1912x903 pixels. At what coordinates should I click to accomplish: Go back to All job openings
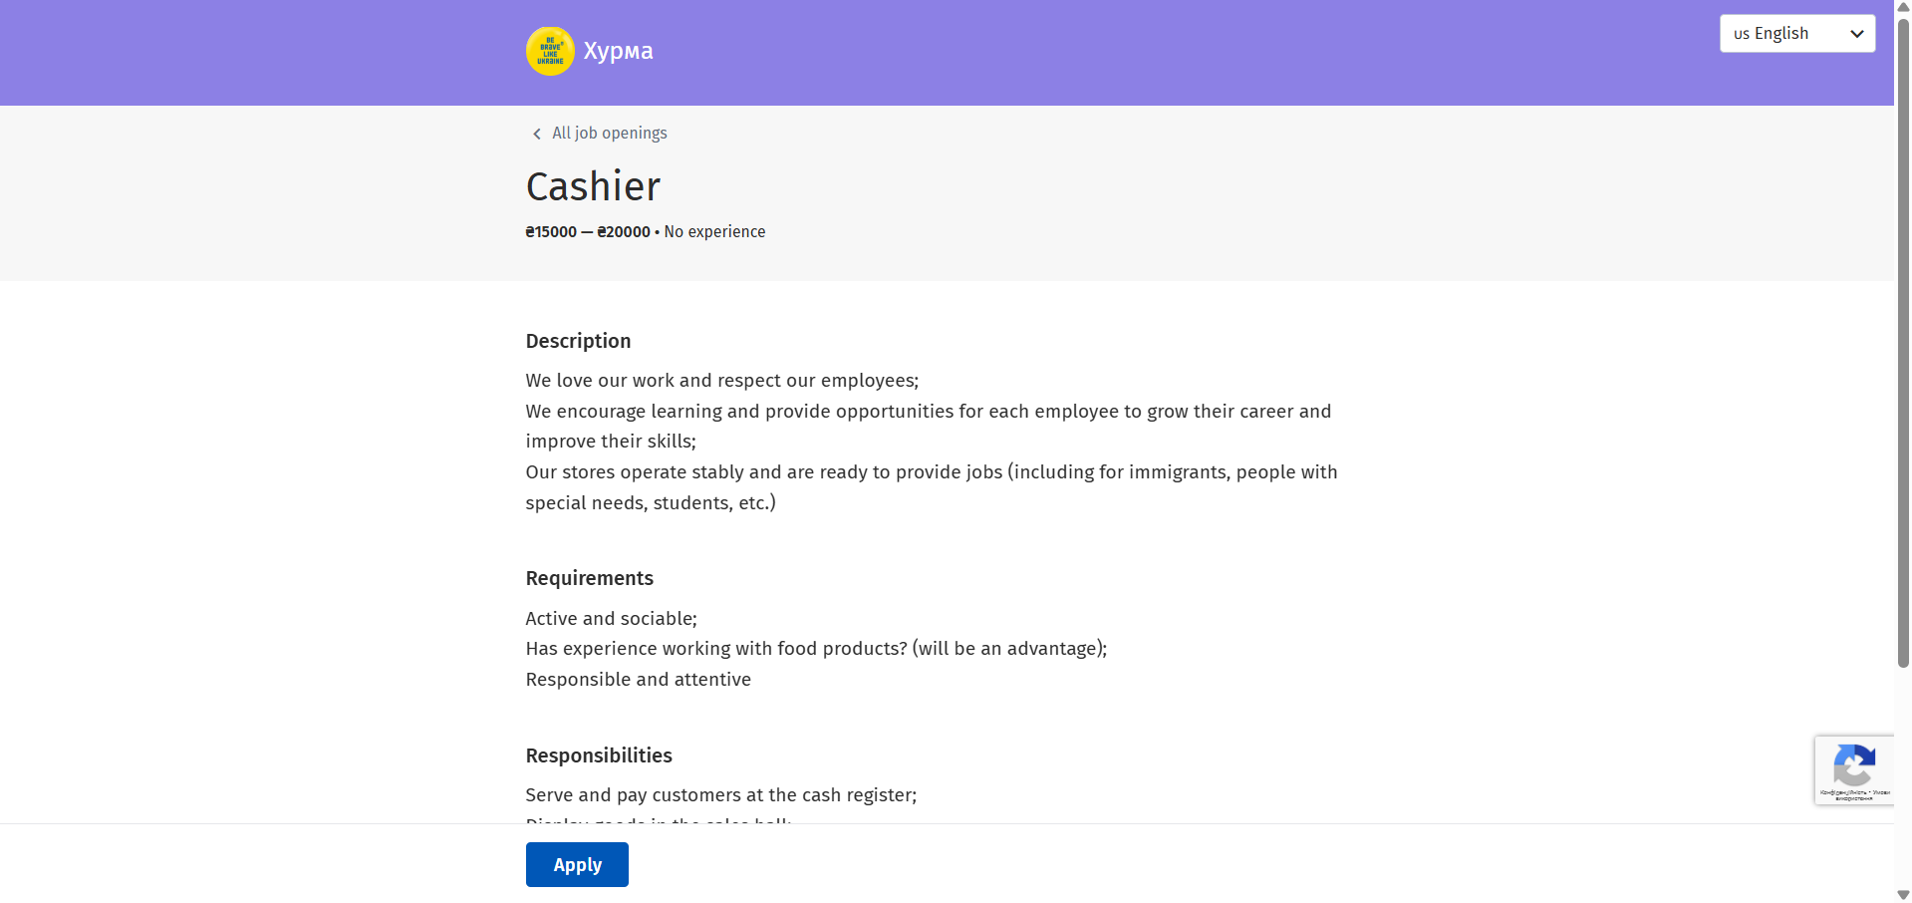(x=609, y=134)
